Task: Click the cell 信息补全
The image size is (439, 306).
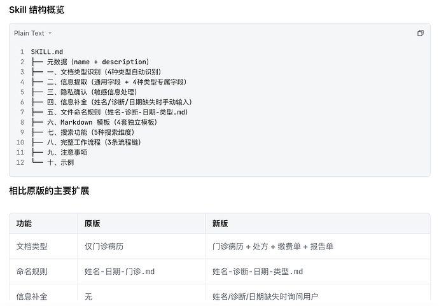Action: [43, 293]
